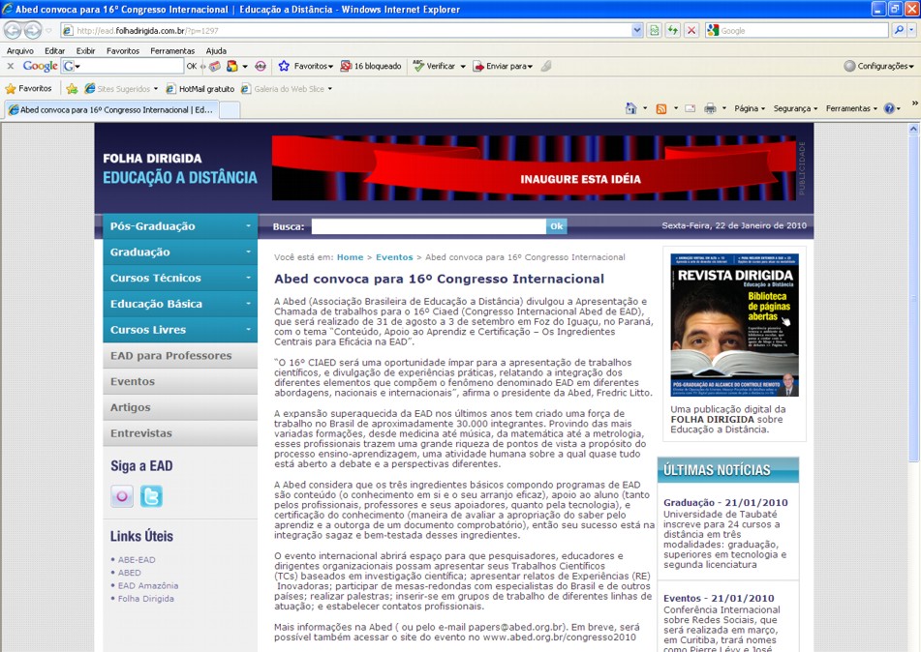Click the vertical scrollbar thumb
Screen dimensions: 921x652
click(x=913, y=298)
